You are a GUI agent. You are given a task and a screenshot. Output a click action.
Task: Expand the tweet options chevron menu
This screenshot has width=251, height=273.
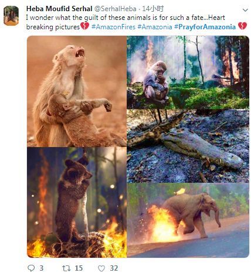[x=245, y=10]
